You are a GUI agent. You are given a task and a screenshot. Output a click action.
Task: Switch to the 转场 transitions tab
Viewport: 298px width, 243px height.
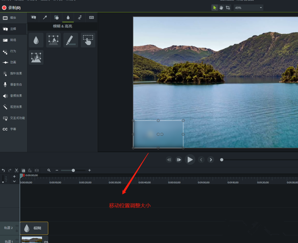pos(13,40)
